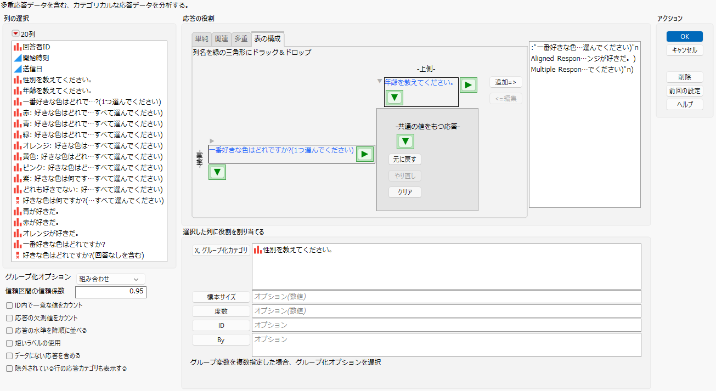Click the green down arrow below the 横側 box

[x=217, y=172]
